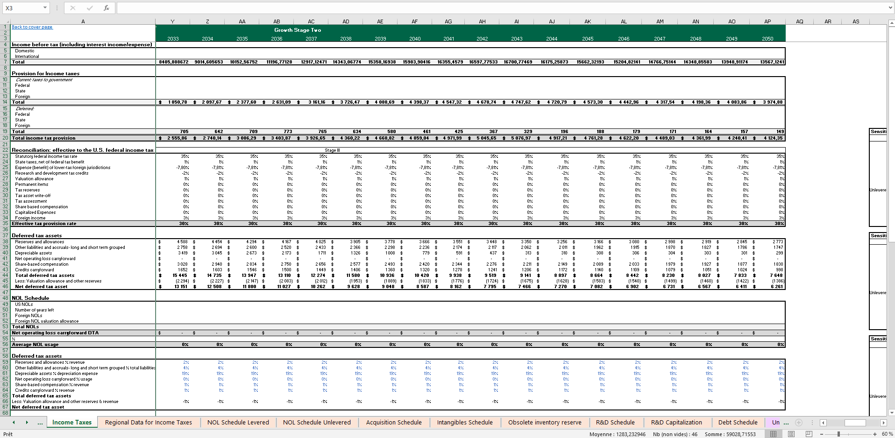This screenshot has height=438, width=895.
Task: Select row 20 header
Action: (5, 138)
